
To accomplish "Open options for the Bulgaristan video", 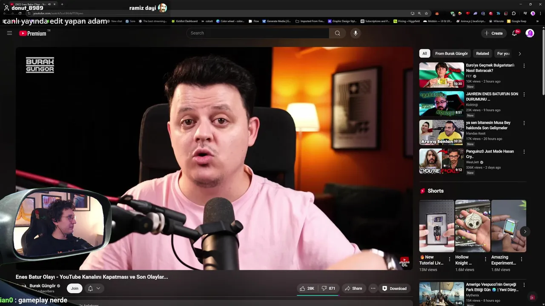I will click(524, 66).
